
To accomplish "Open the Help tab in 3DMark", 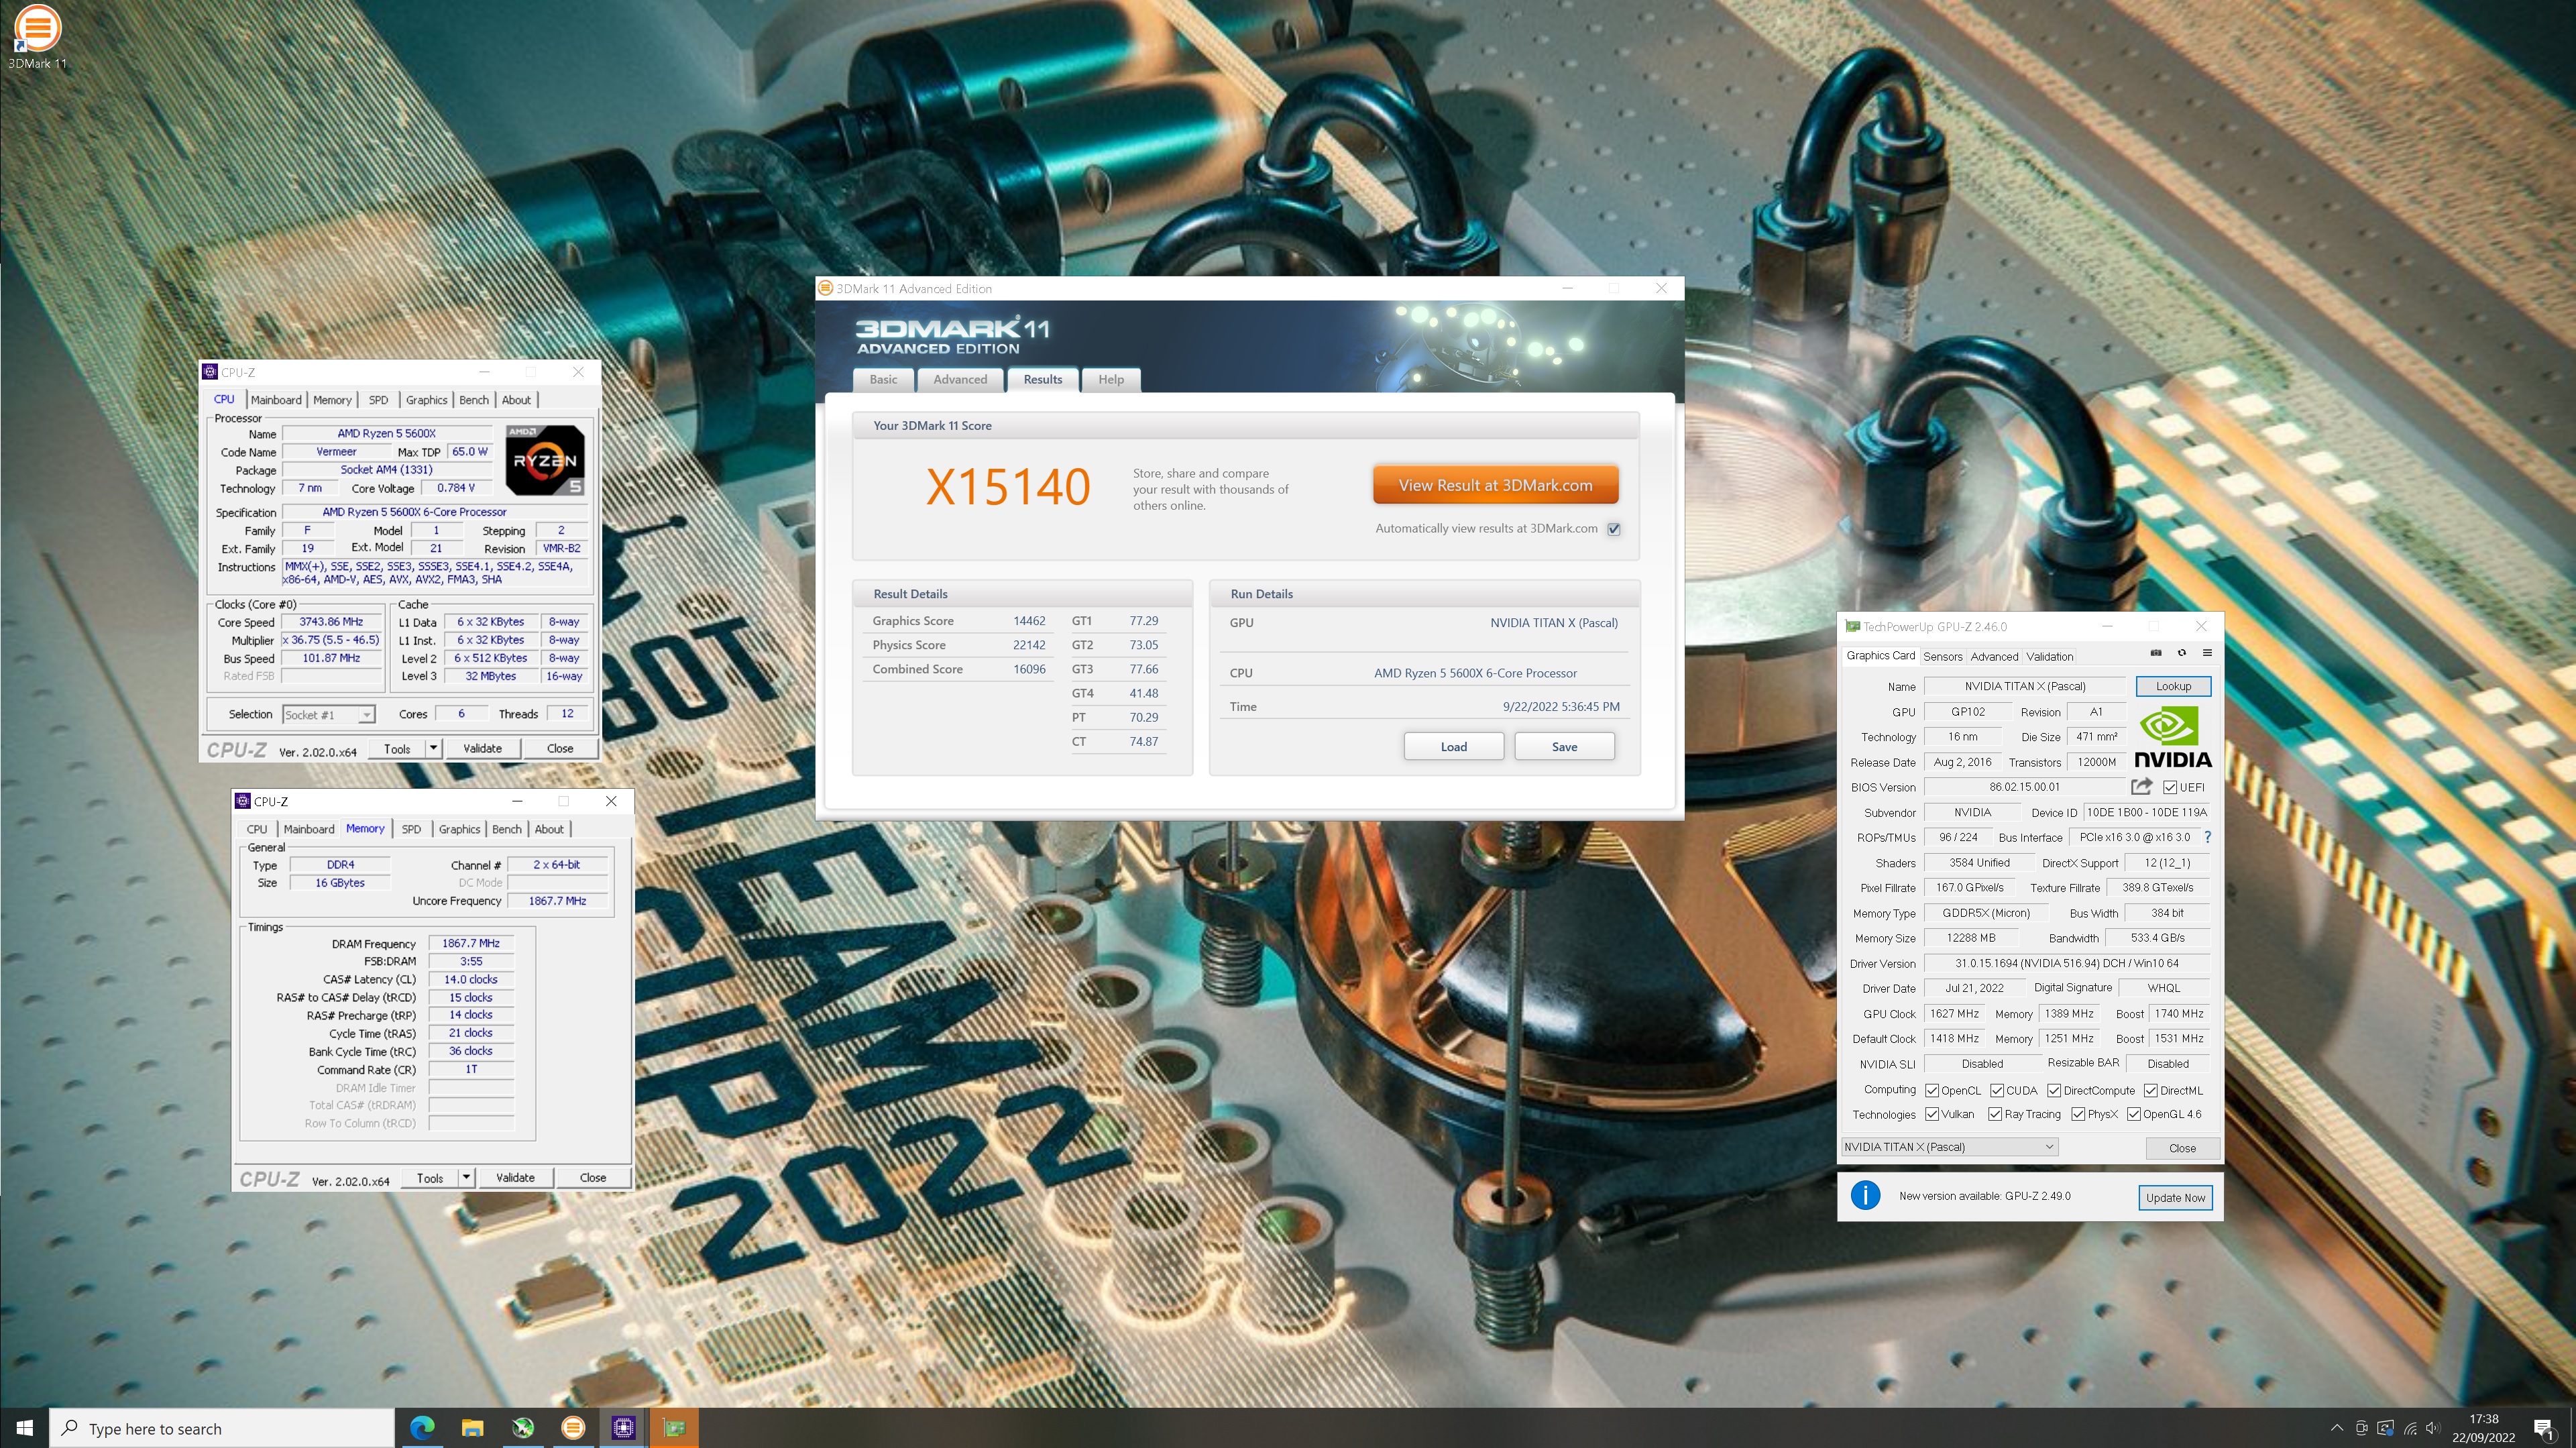I will tap(1111, 379).
